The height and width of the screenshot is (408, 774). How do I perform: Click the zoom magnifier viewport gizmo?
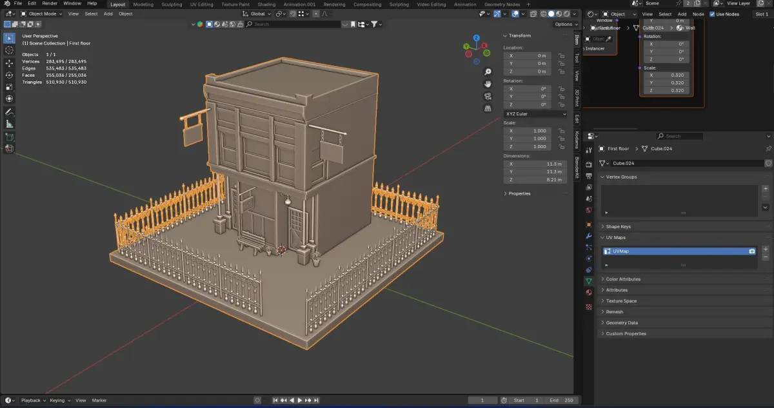(x=488, y=72)
